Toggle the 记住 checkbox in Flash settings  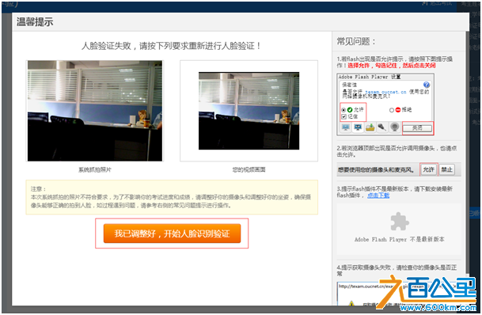point(343,117)
